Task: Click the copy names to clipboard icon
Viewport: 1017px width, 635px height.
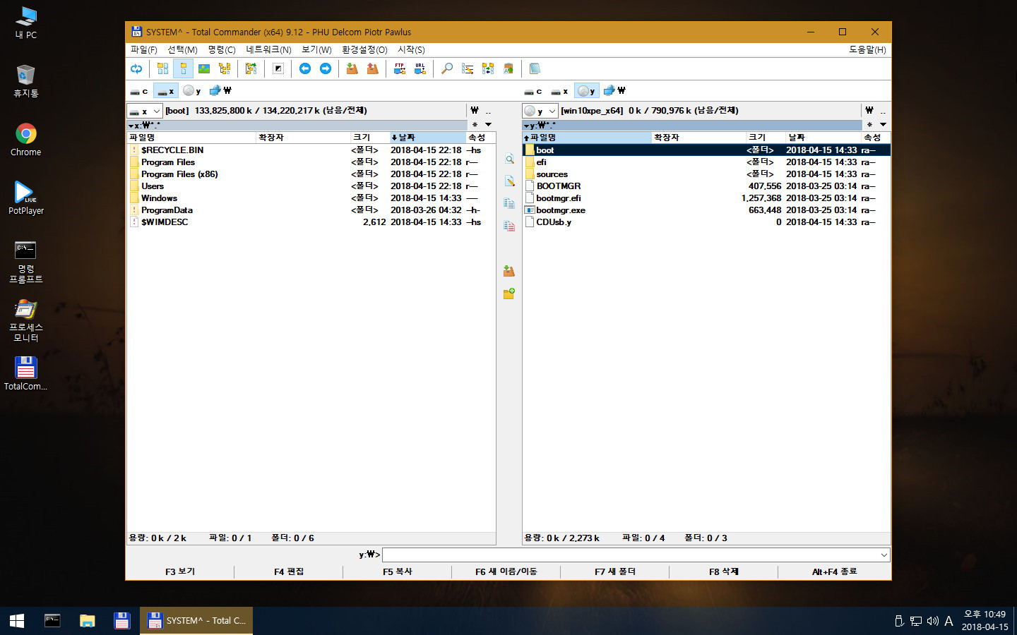Action: tap(509, 68)
